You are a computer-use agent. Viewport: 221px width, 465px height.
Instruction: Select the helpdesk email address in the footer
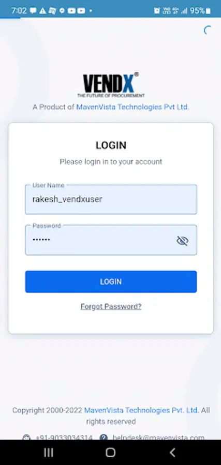(158, 438)
